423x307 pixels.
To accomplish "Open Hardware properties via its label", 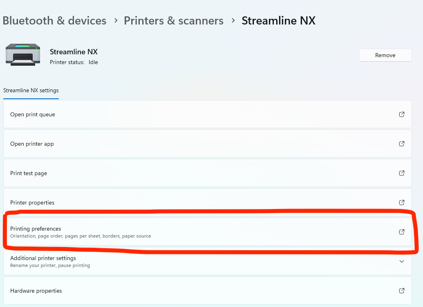I will [x=36, y=291].
